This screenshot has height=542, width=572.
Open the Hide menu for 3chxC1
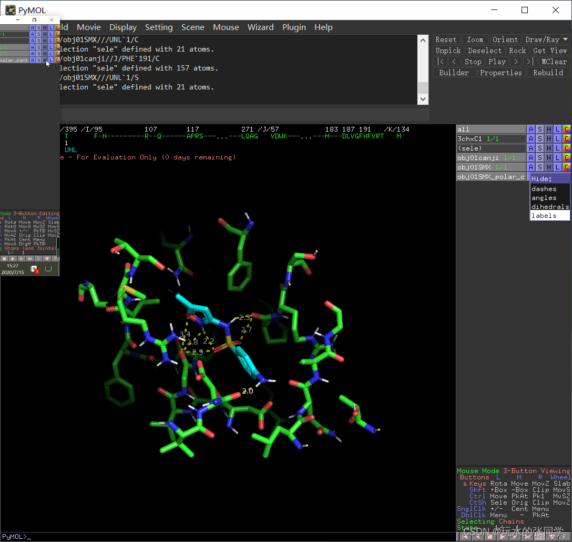(x=548, y=139)
